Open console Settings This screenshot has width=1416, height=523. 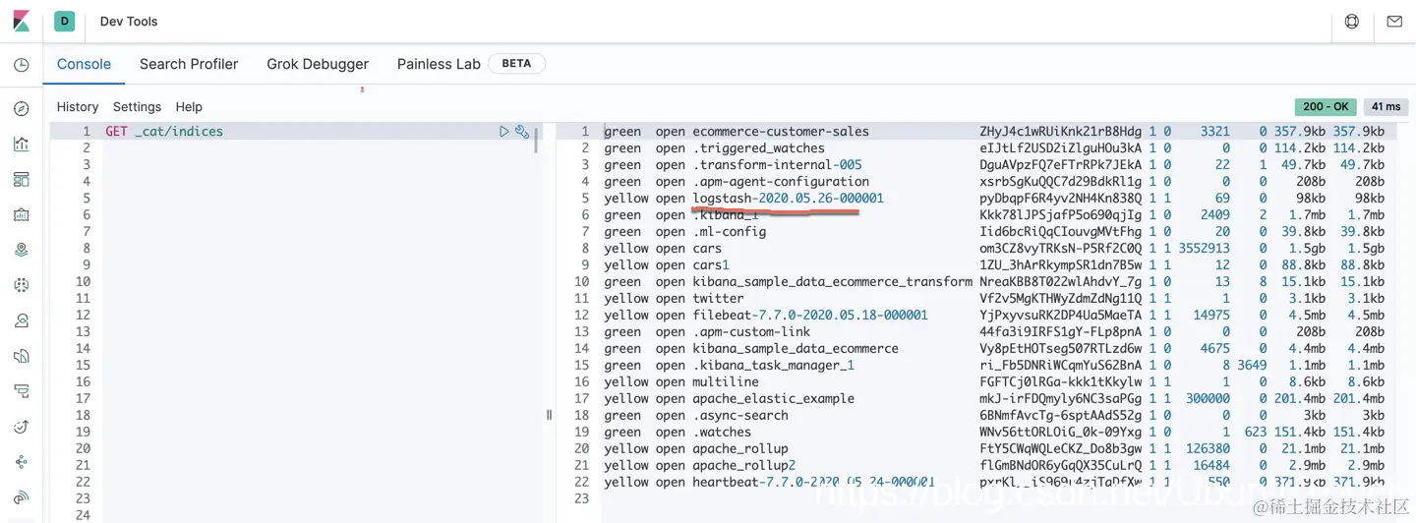tap(137, 107)
